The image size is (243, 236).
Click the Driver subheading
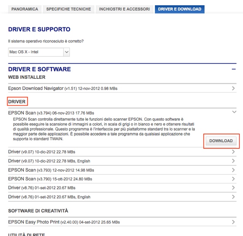[x=17, y=102]
